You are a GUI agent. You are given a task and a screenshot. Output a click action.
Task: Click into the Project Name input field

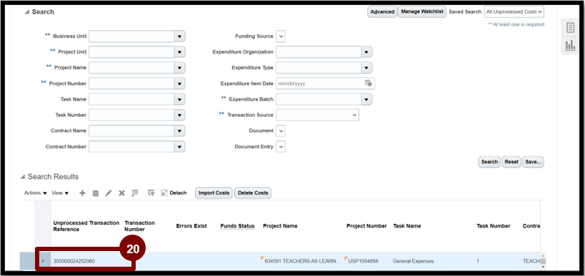tap(131, 68)
